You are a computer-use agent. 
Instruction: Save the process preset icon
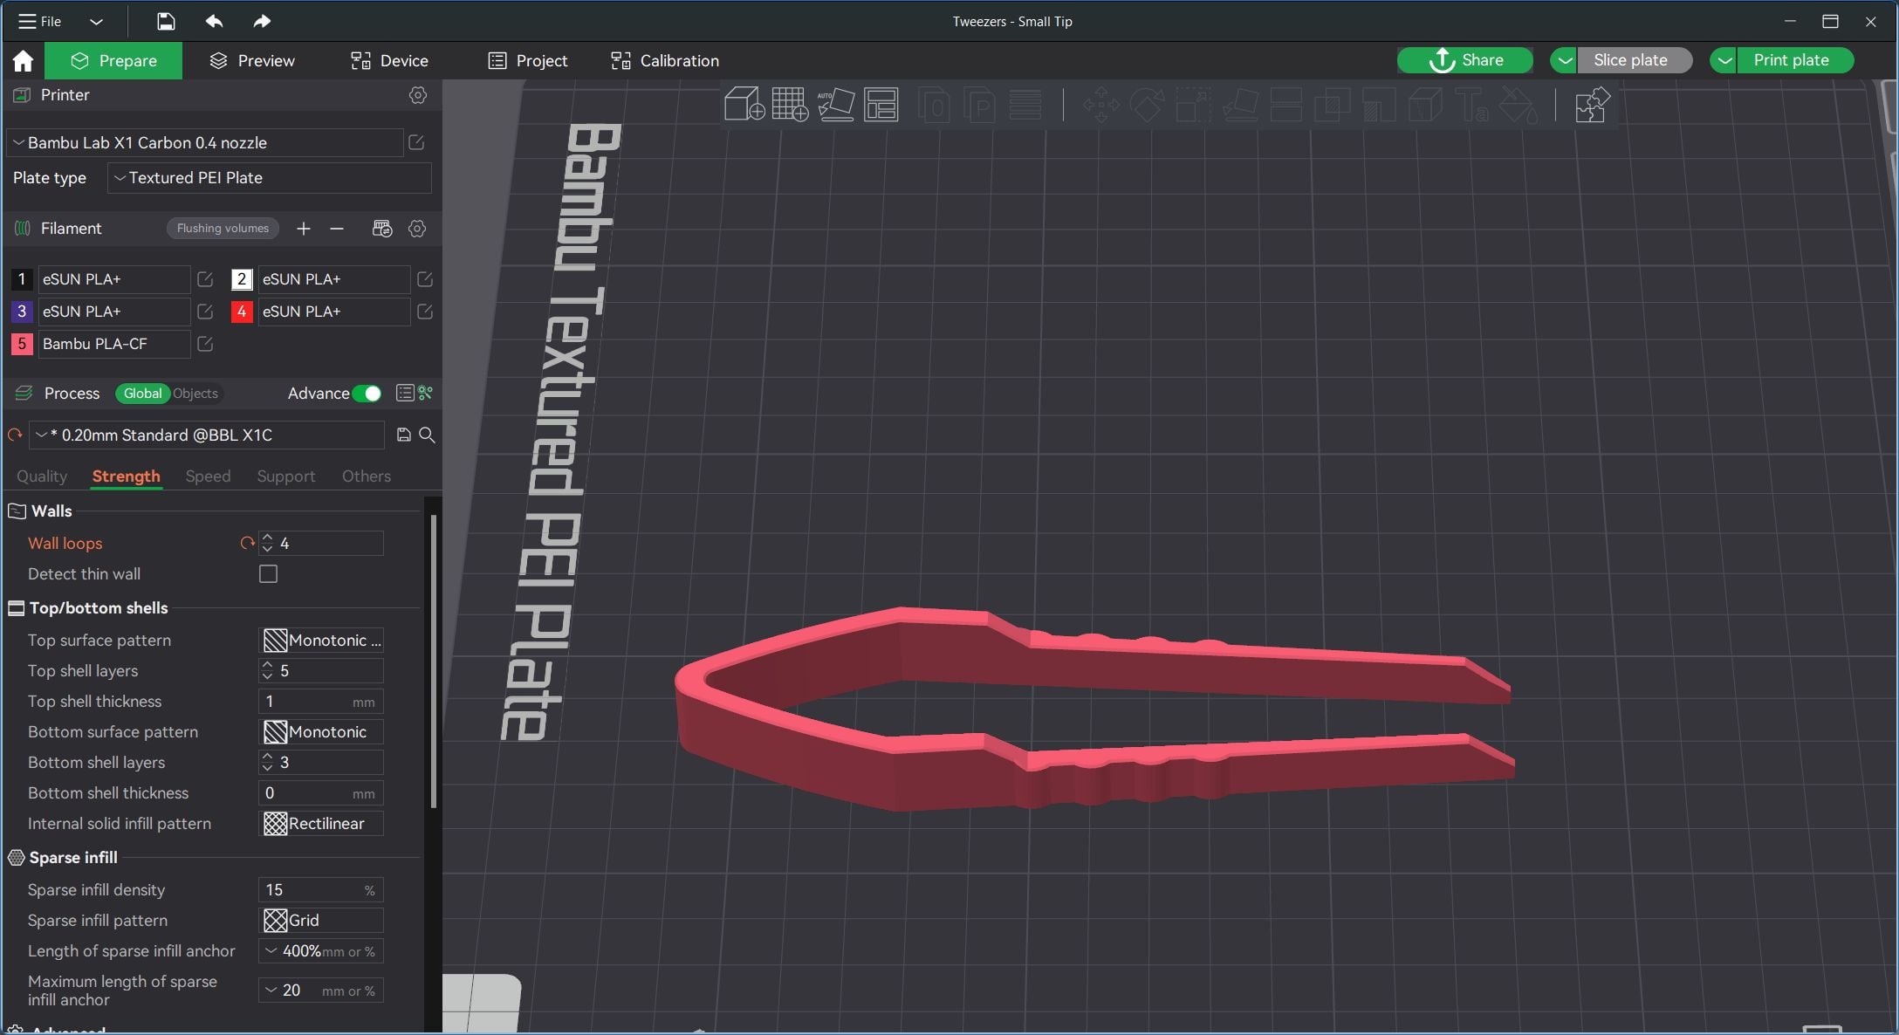(x=403, y=435)
